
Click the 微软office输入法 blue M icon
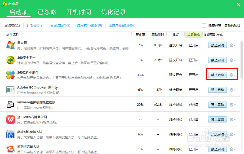pyautogui.click(x=10, y=134)
